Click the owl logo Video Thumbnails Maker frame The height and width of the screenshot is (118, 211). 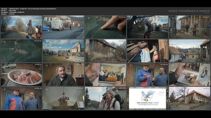[x=148, y=98]
